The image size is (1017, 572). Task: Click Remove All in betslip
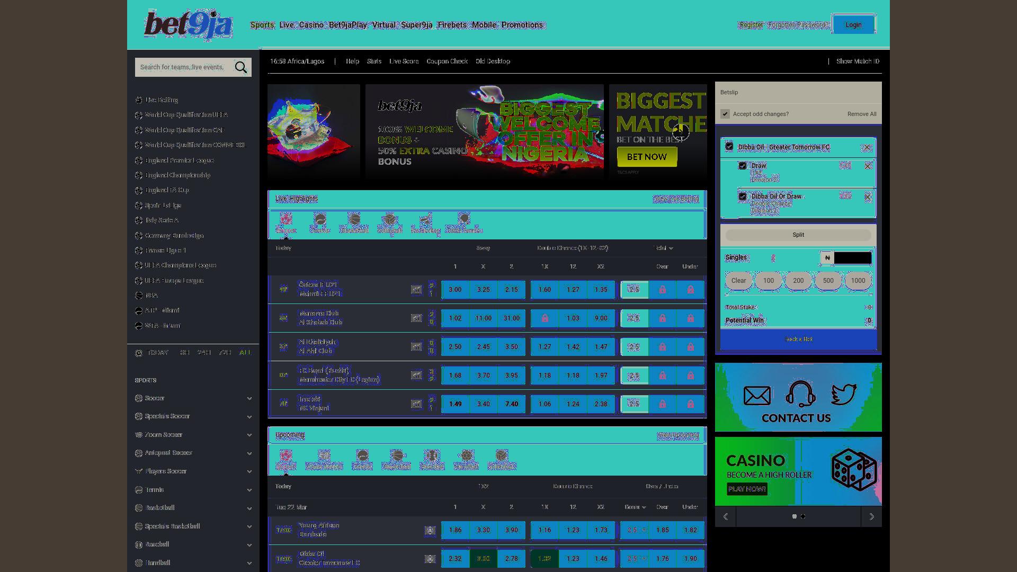862,114
